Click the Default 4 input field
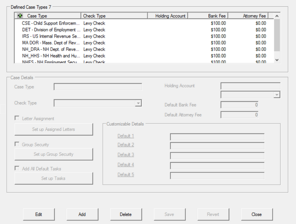Viewport: 296px width, 224px height. coord(217,166)
